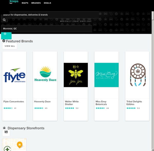Click the Dispensary Storefronts leaf icon
The width and height of the screenshot is (154, 151).
[4, 128]
